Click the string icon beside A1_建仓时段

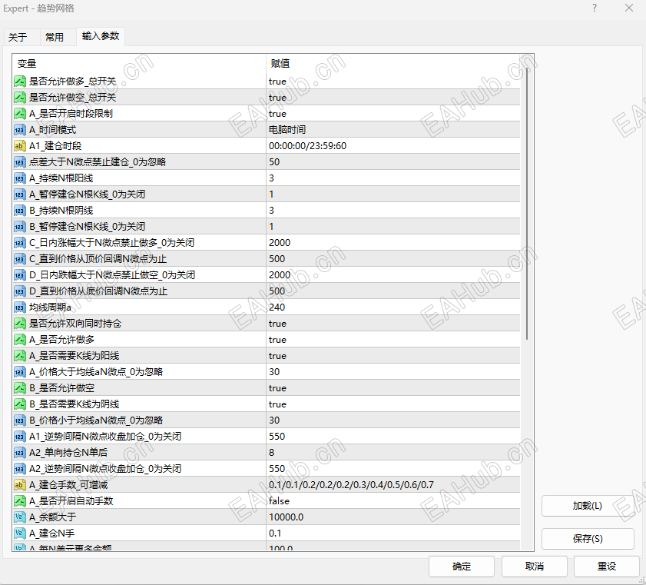click(20, 146)
